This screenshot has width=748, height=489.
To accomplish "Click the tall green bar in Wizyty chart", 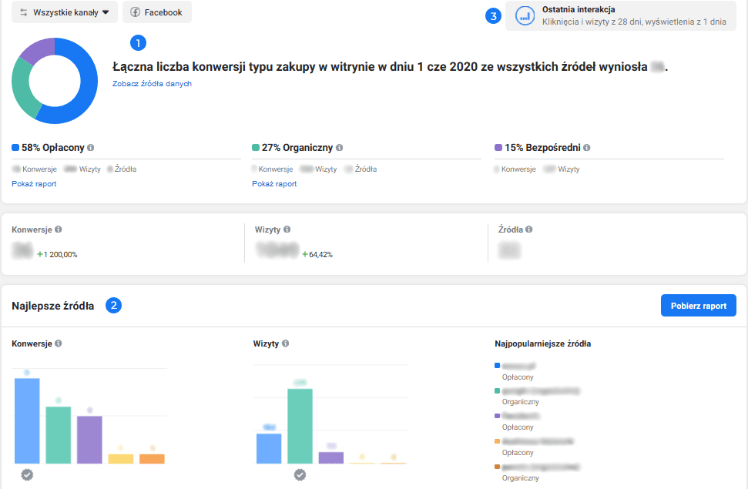I will coord(300,426).
